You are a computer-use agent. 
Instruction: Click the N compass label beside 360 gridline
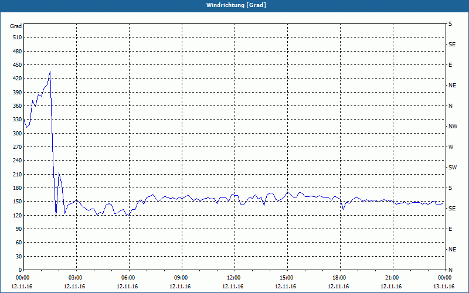(451, 106)
